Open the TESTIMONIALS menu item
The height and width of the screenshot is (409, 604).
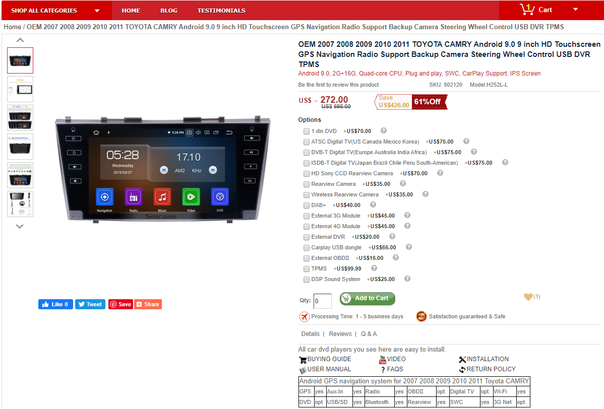[x=221, y=11]
